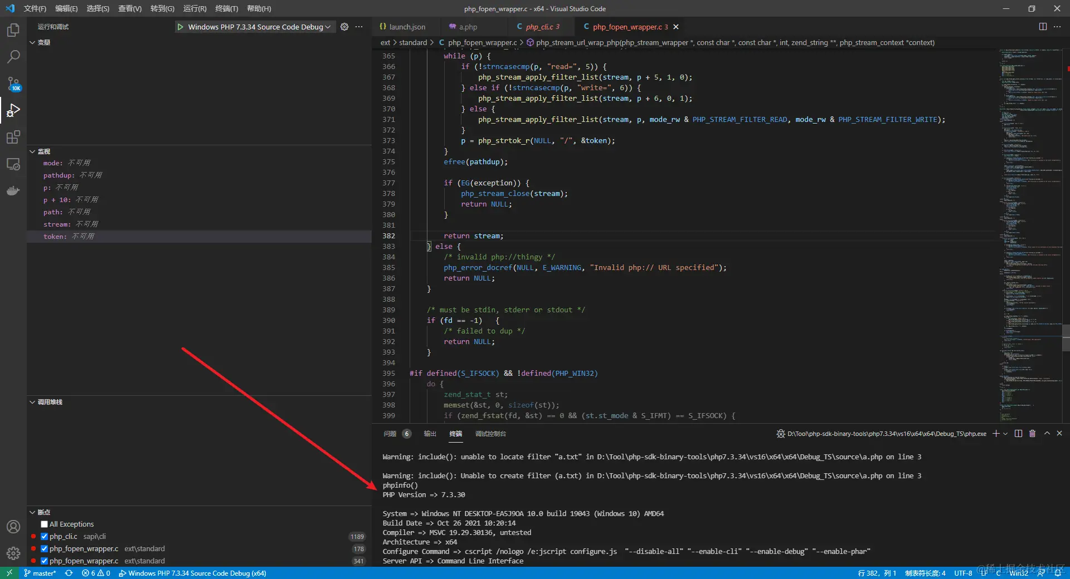This screenshot has height=579, width=1070.
Task: Click LF end-of-line in status bar
Action: pos(984,573)
